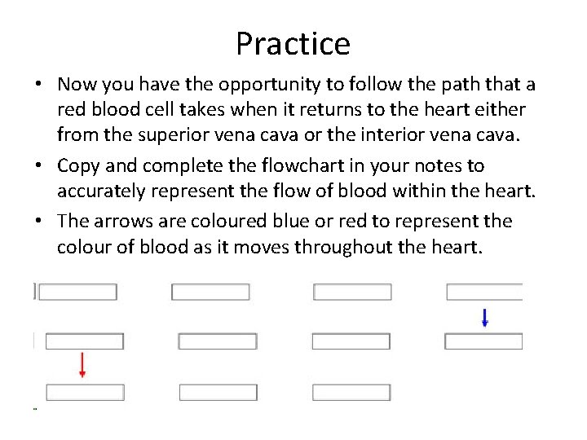Select the top-row box above the blue arrow
587x440 pixels.
(484, 292)
